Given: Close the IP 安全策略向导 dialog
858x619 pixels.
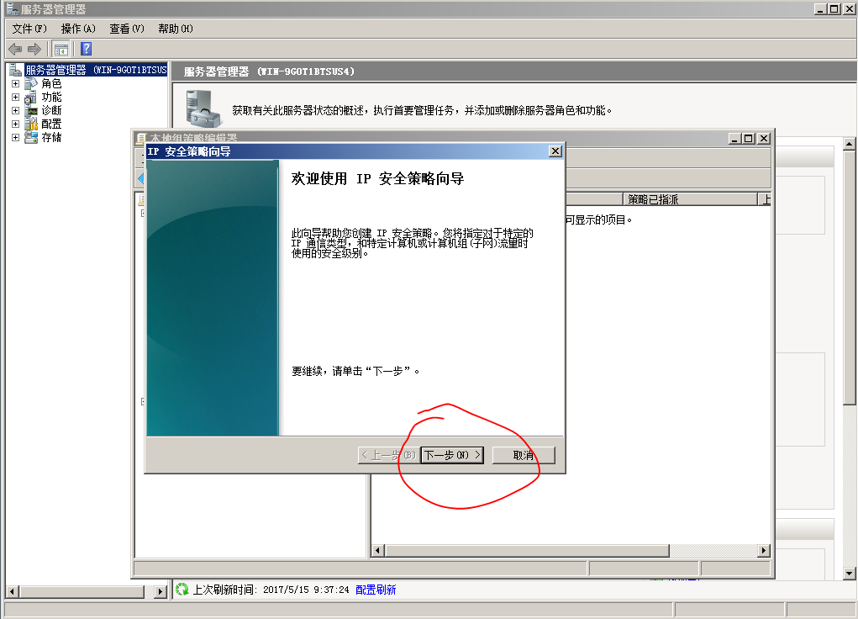Looking at the screenshot, I should 555,151.
